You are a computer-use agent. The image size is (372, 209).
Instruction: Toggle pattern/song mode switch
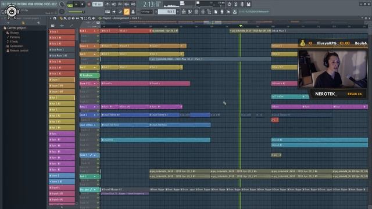[70, 5]
